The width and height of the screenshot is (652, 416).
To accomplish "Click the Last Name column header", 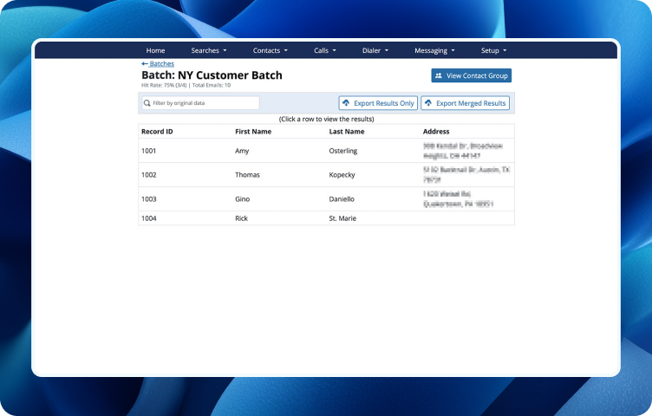I will (347, 132).
